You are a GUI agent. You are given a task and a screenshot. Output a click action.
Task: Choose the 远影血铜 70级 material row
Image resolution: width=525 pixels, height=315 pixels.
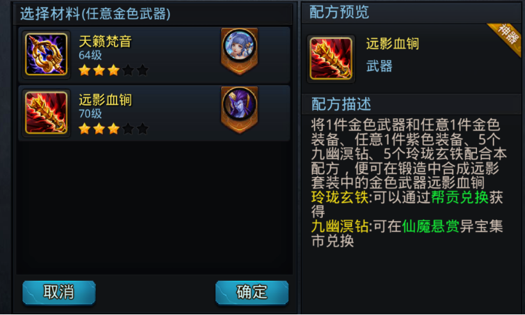[154, 113]
